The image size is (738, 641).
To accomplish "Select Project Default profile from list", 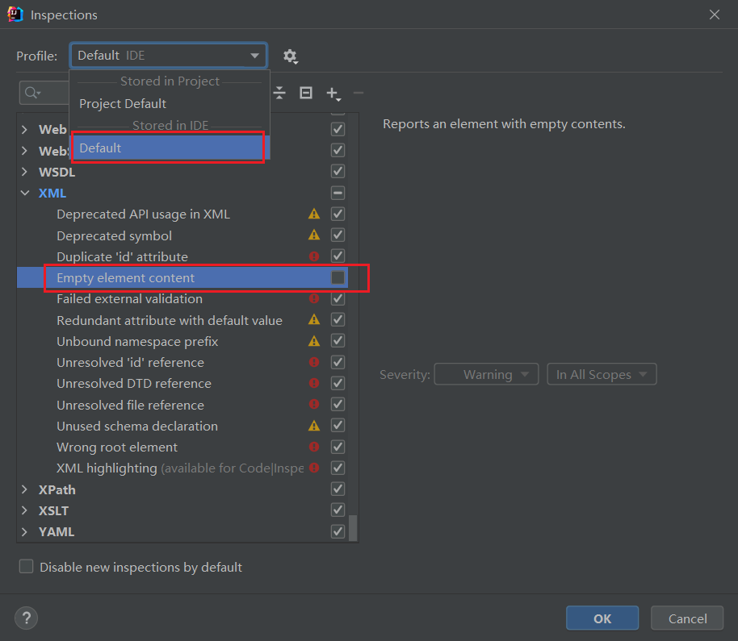I will click(170, 103).
